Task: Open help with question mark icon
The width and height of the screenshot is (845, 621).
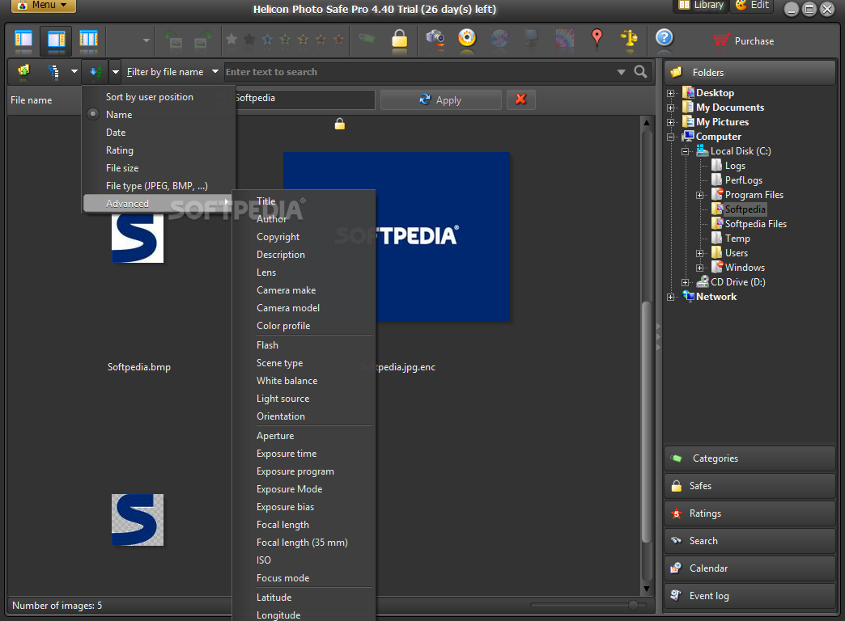Action: (x=665, y=38)
